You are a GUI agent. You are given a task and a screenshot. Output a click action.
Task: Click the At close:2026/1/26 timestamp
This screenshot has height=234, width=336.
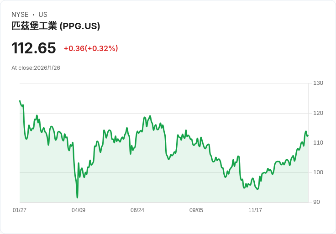click(36, 68)
